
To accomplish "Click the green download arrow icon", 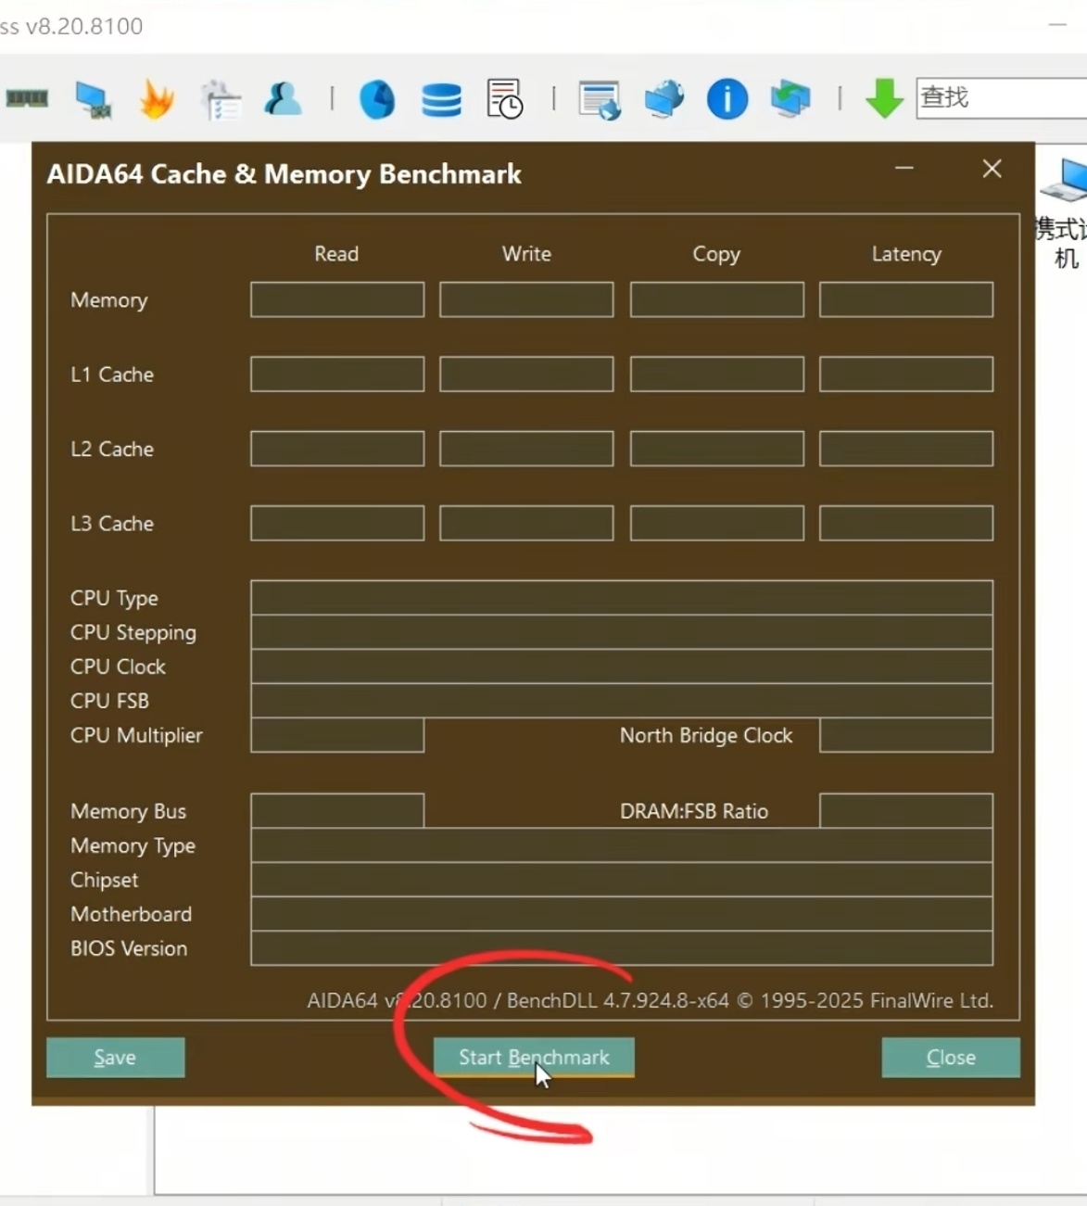I will point(884,98).
